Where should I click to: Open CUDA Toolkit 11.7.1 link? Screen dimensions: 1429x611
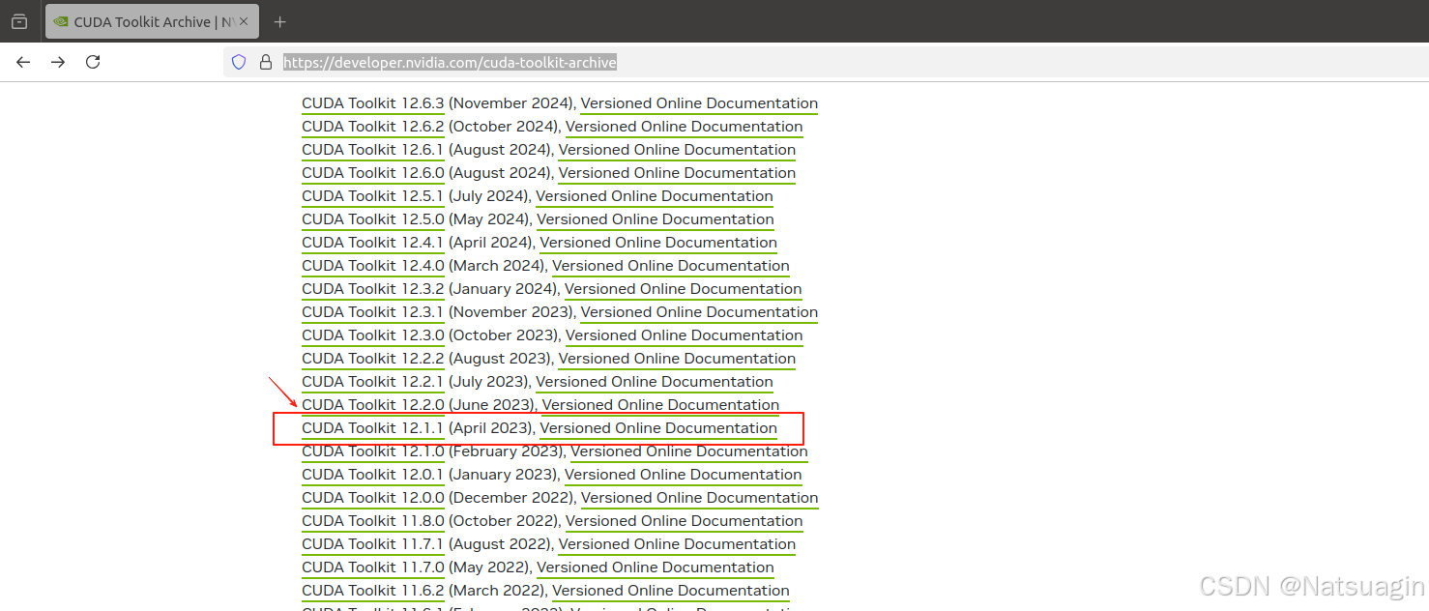point(373,544)
